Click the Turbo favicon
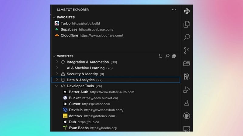The width and height of the screenshot is (243, 136). 57,23
